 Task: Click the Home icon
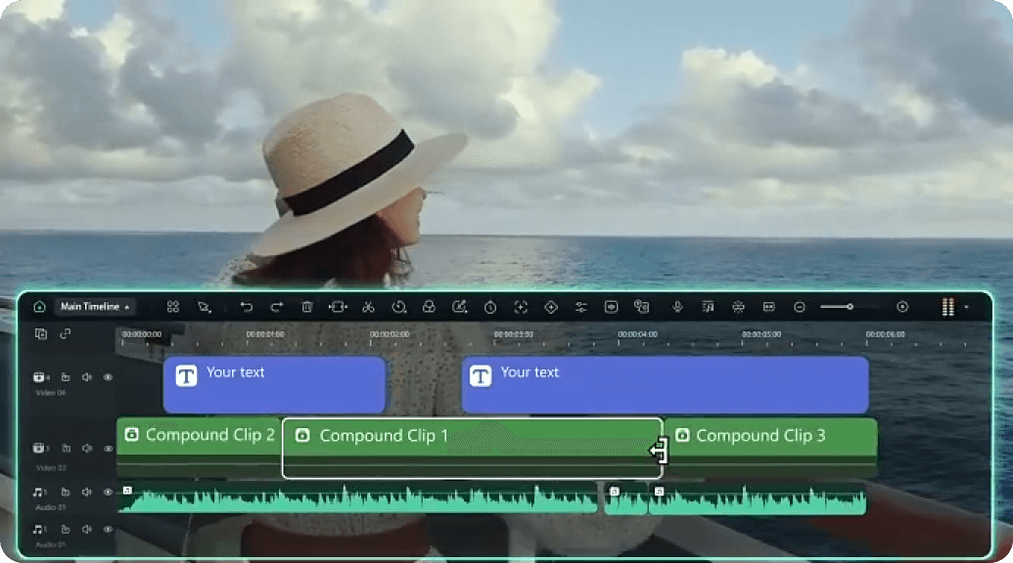tap(39, 306)
